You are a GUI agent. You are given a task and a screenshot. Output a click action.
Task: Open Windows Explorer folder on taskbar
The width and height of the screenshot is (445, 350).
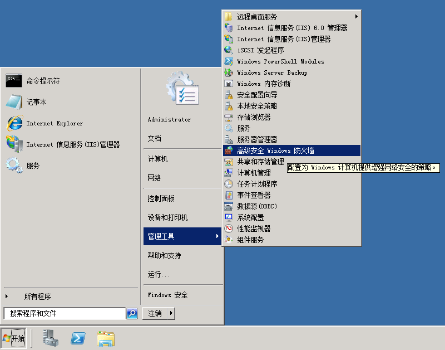coord(106,339)
